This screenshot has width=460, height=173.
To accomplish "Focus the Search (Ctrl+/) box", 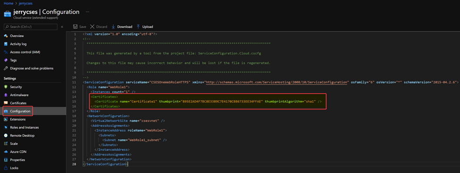I will click(31, 27).
